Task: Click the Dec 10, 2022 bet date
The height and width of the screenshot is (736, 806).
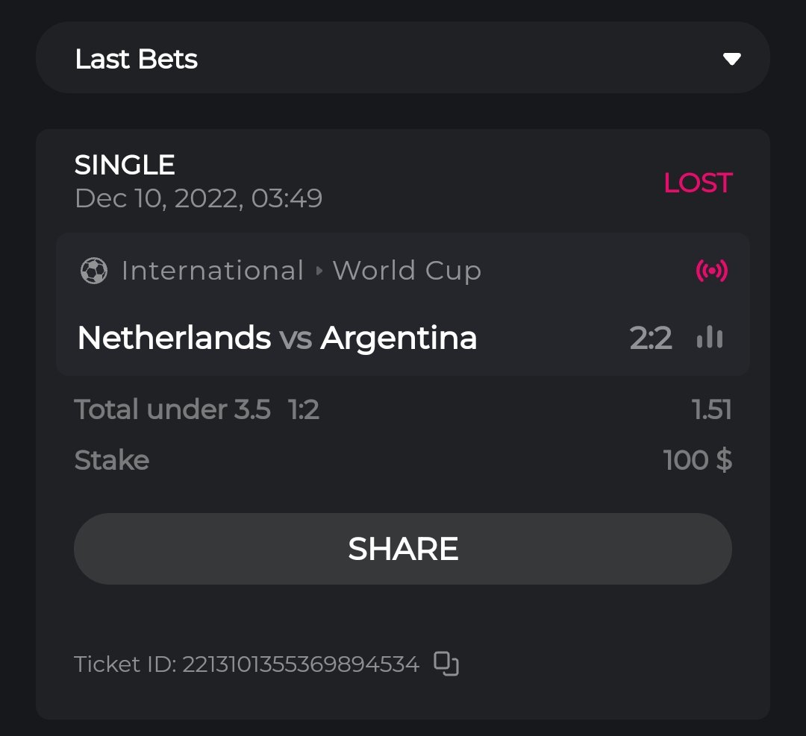Action: point(198,198)
